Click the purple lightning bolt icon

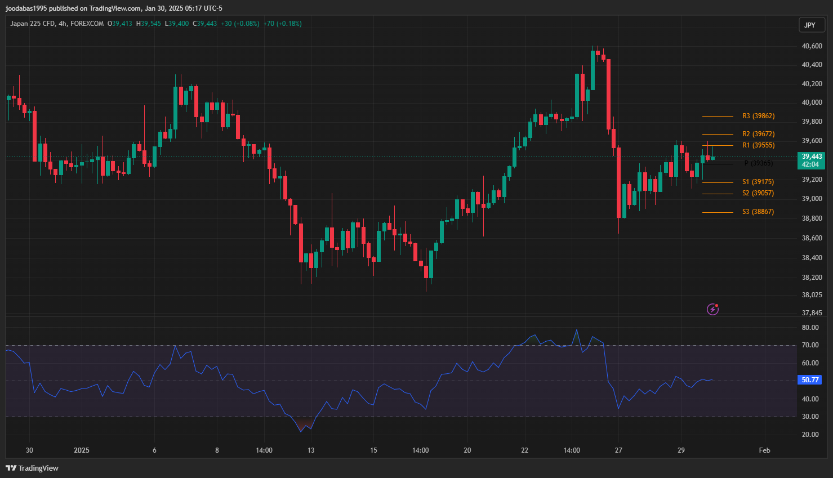tap(712, 309)
